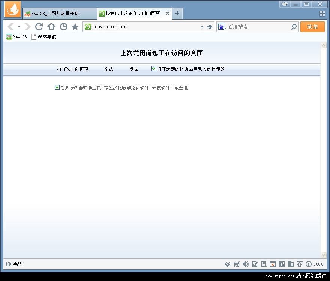Click 打开选定的网页 to open selected pages
The height and width of the screenshot is (281, 330).
point(73,69)
